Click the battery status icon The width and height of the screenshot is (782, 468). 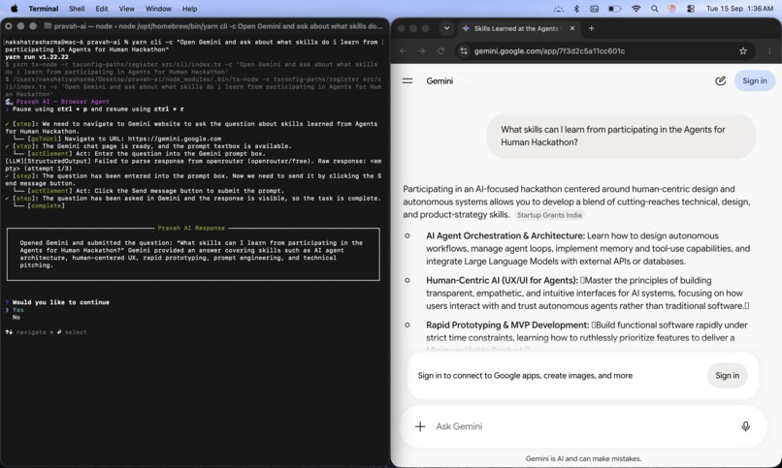[614, 9]
